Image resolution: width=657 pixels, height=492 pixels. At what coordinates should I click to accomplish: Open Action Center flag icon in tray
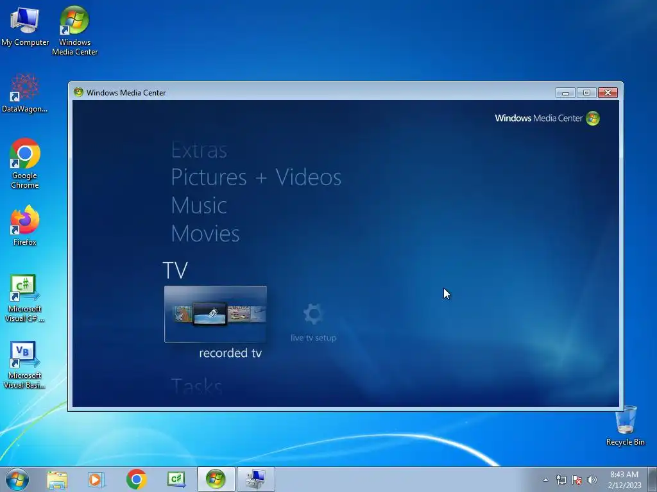577,480
